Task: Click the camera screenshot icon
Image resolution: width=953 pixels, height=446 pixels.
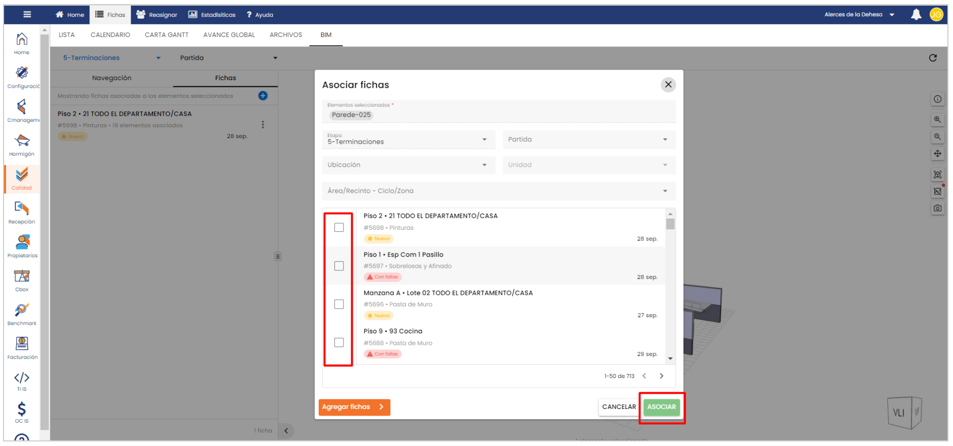Action: pyautogui.click(x=937, y=208)
